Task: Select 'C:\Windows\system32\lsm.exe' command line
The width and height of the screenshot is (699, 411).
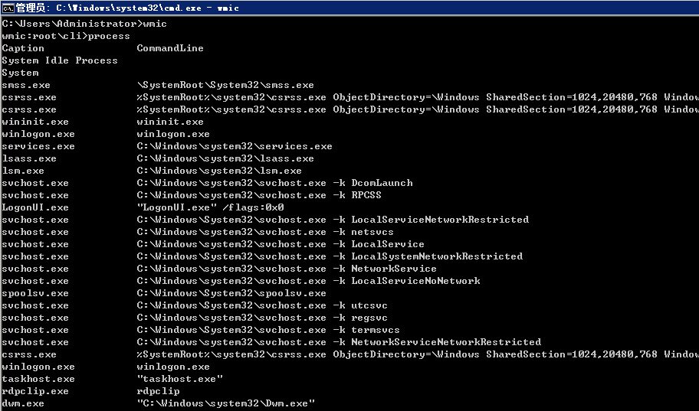Action: pyautogui.click(x=219, y=171)
